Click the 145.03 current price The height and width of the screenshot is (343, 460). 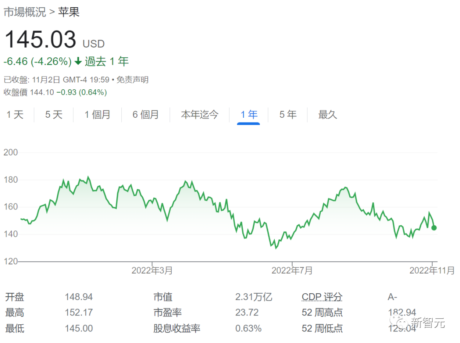point(40,40)
